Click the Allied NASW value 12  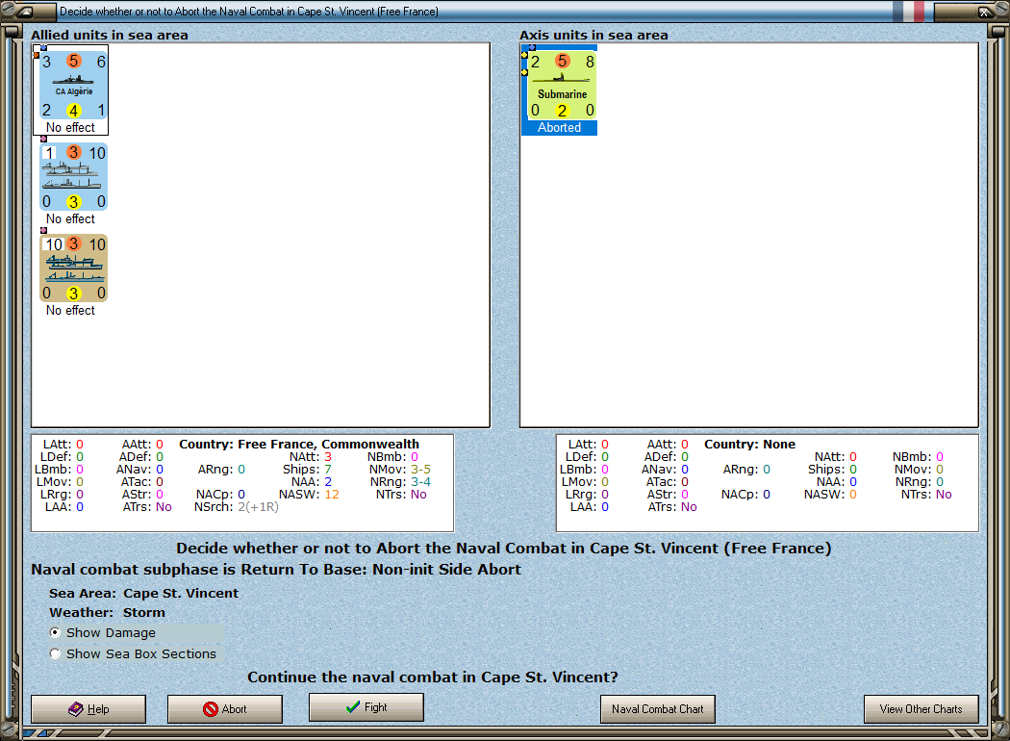tap(332, 495)
